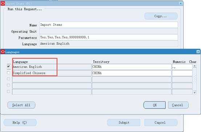Click the Oracle icon in Import Items title bar
Image resolution: width=201 pixels, height=132 pixels.
click(3, 4)
